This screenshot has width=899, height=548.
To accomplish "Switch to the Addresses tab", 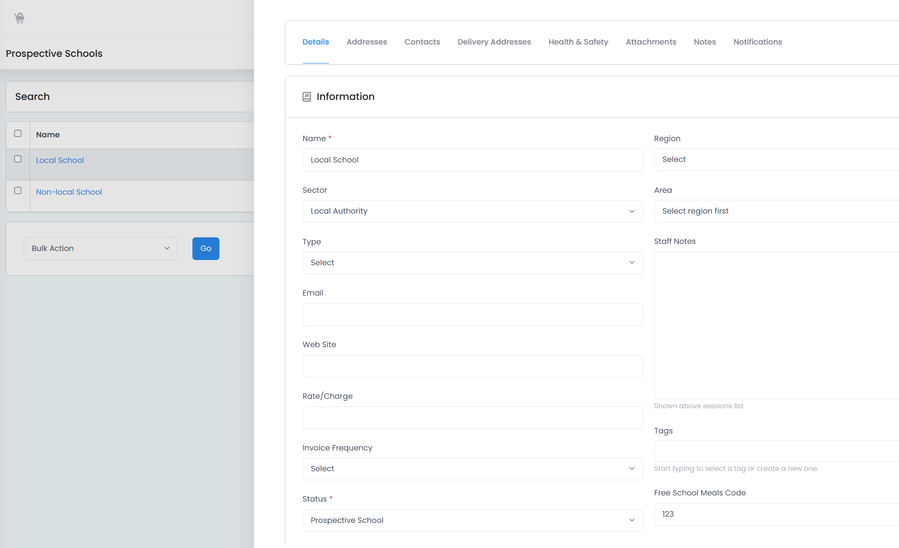I will pyautogui.click(x=367, y=42).
